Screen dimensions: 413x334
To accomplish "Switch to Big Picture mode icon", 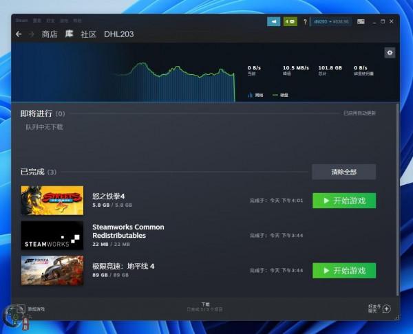I will [360, 22].
